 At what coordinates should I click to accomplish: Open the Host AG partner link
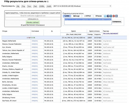point(106,57)
